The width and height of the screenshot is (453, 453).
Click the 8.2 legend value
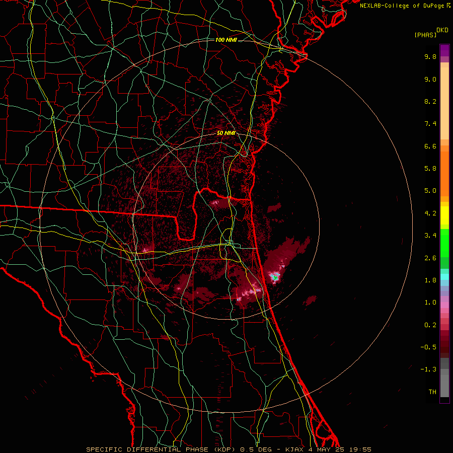[430, 101]
